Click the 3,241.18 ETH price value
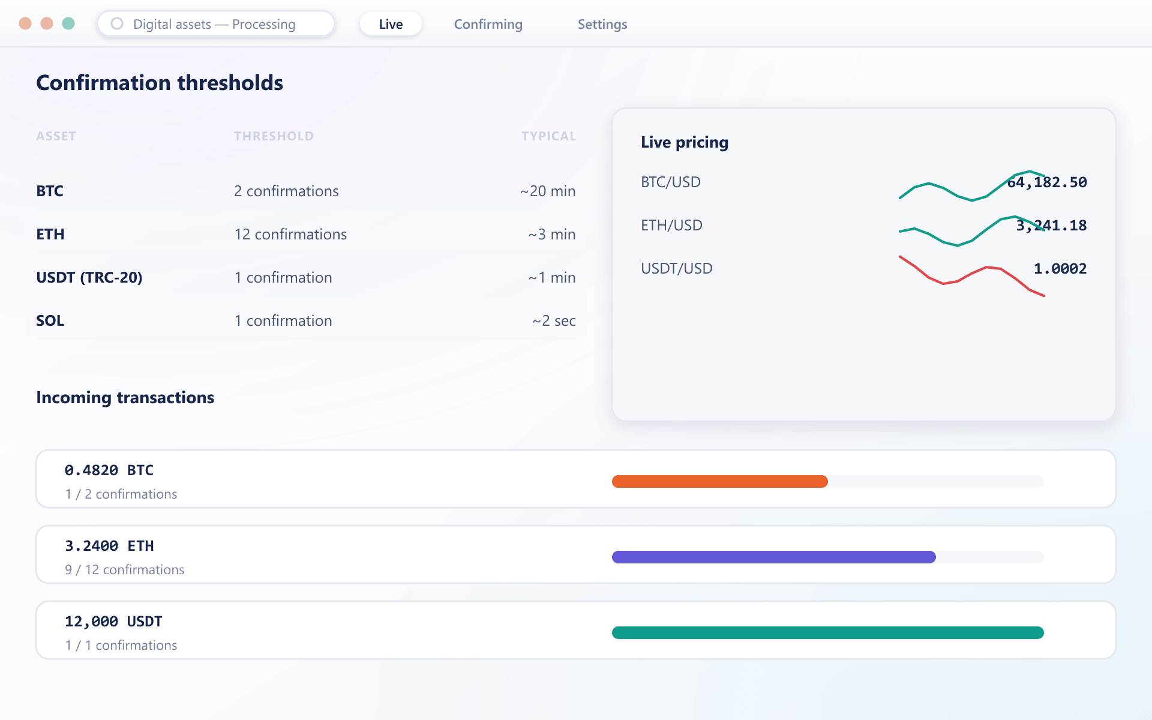Image resolution: width=1152 pixels, height=720 pixels. [x=1051, y=225]
